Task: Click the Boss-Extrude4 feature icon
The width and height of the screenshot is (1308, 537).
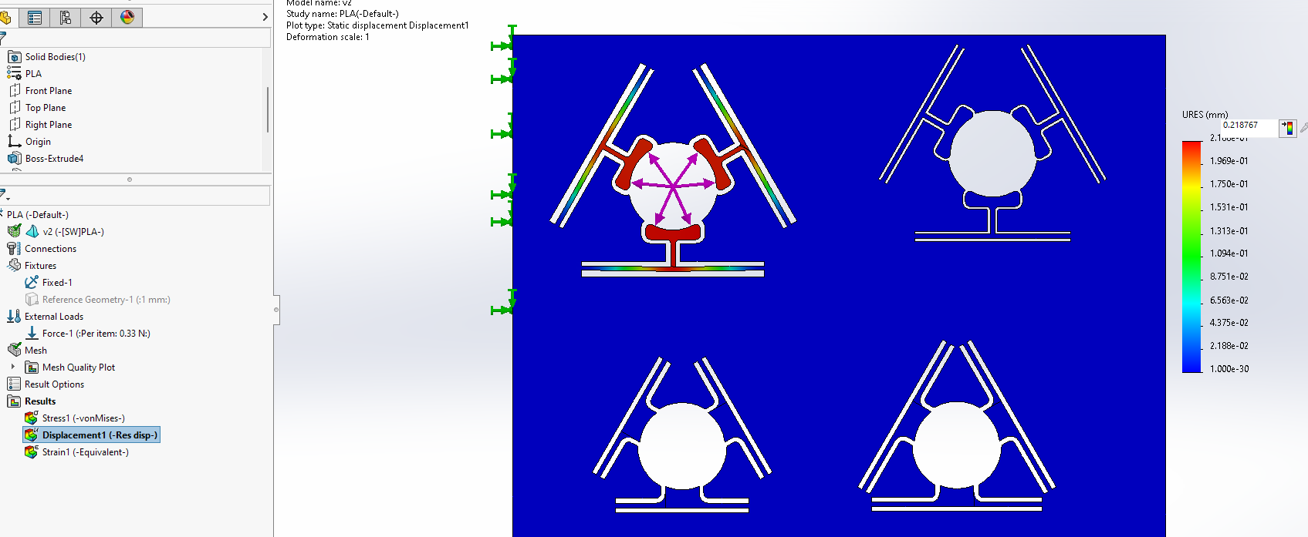Action: 14,159
